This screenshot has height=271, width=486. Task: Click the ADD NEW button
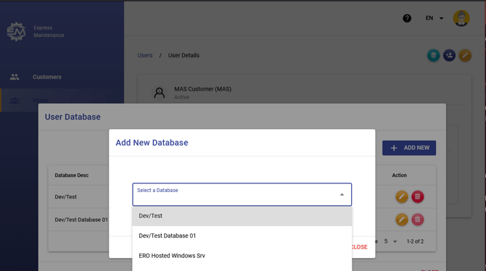pos(409,148)
